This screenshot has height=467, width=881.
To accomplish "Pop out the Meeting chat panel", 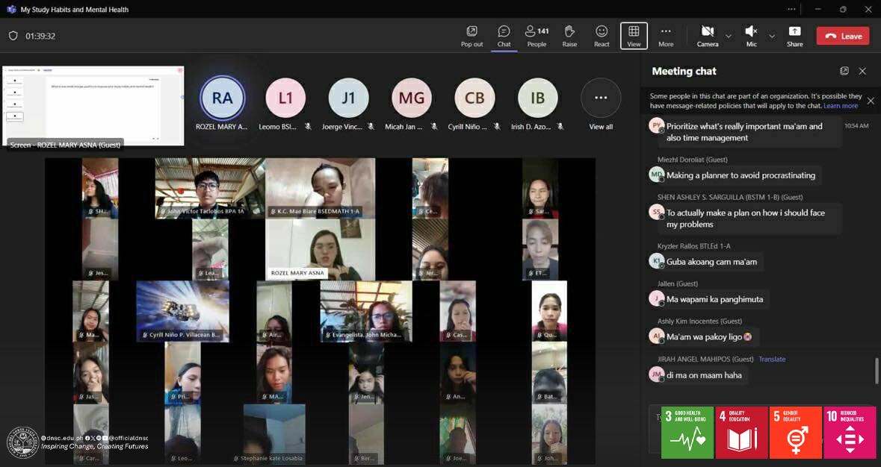I will [844, 71].
